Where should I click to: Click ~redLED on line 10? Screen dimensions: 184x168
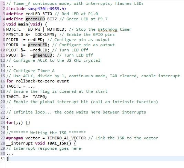39,50
